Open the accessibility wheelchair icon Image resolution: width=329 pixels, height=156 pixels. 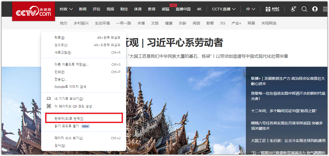pos(293,9)
